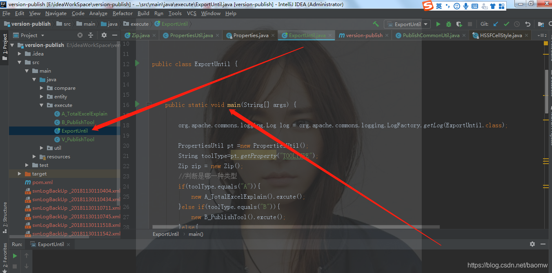The image size is (552, 273).
Task: Switch to the PropertiesUtil.java tab
Action: pyautogui.click(x=191, y=36)
